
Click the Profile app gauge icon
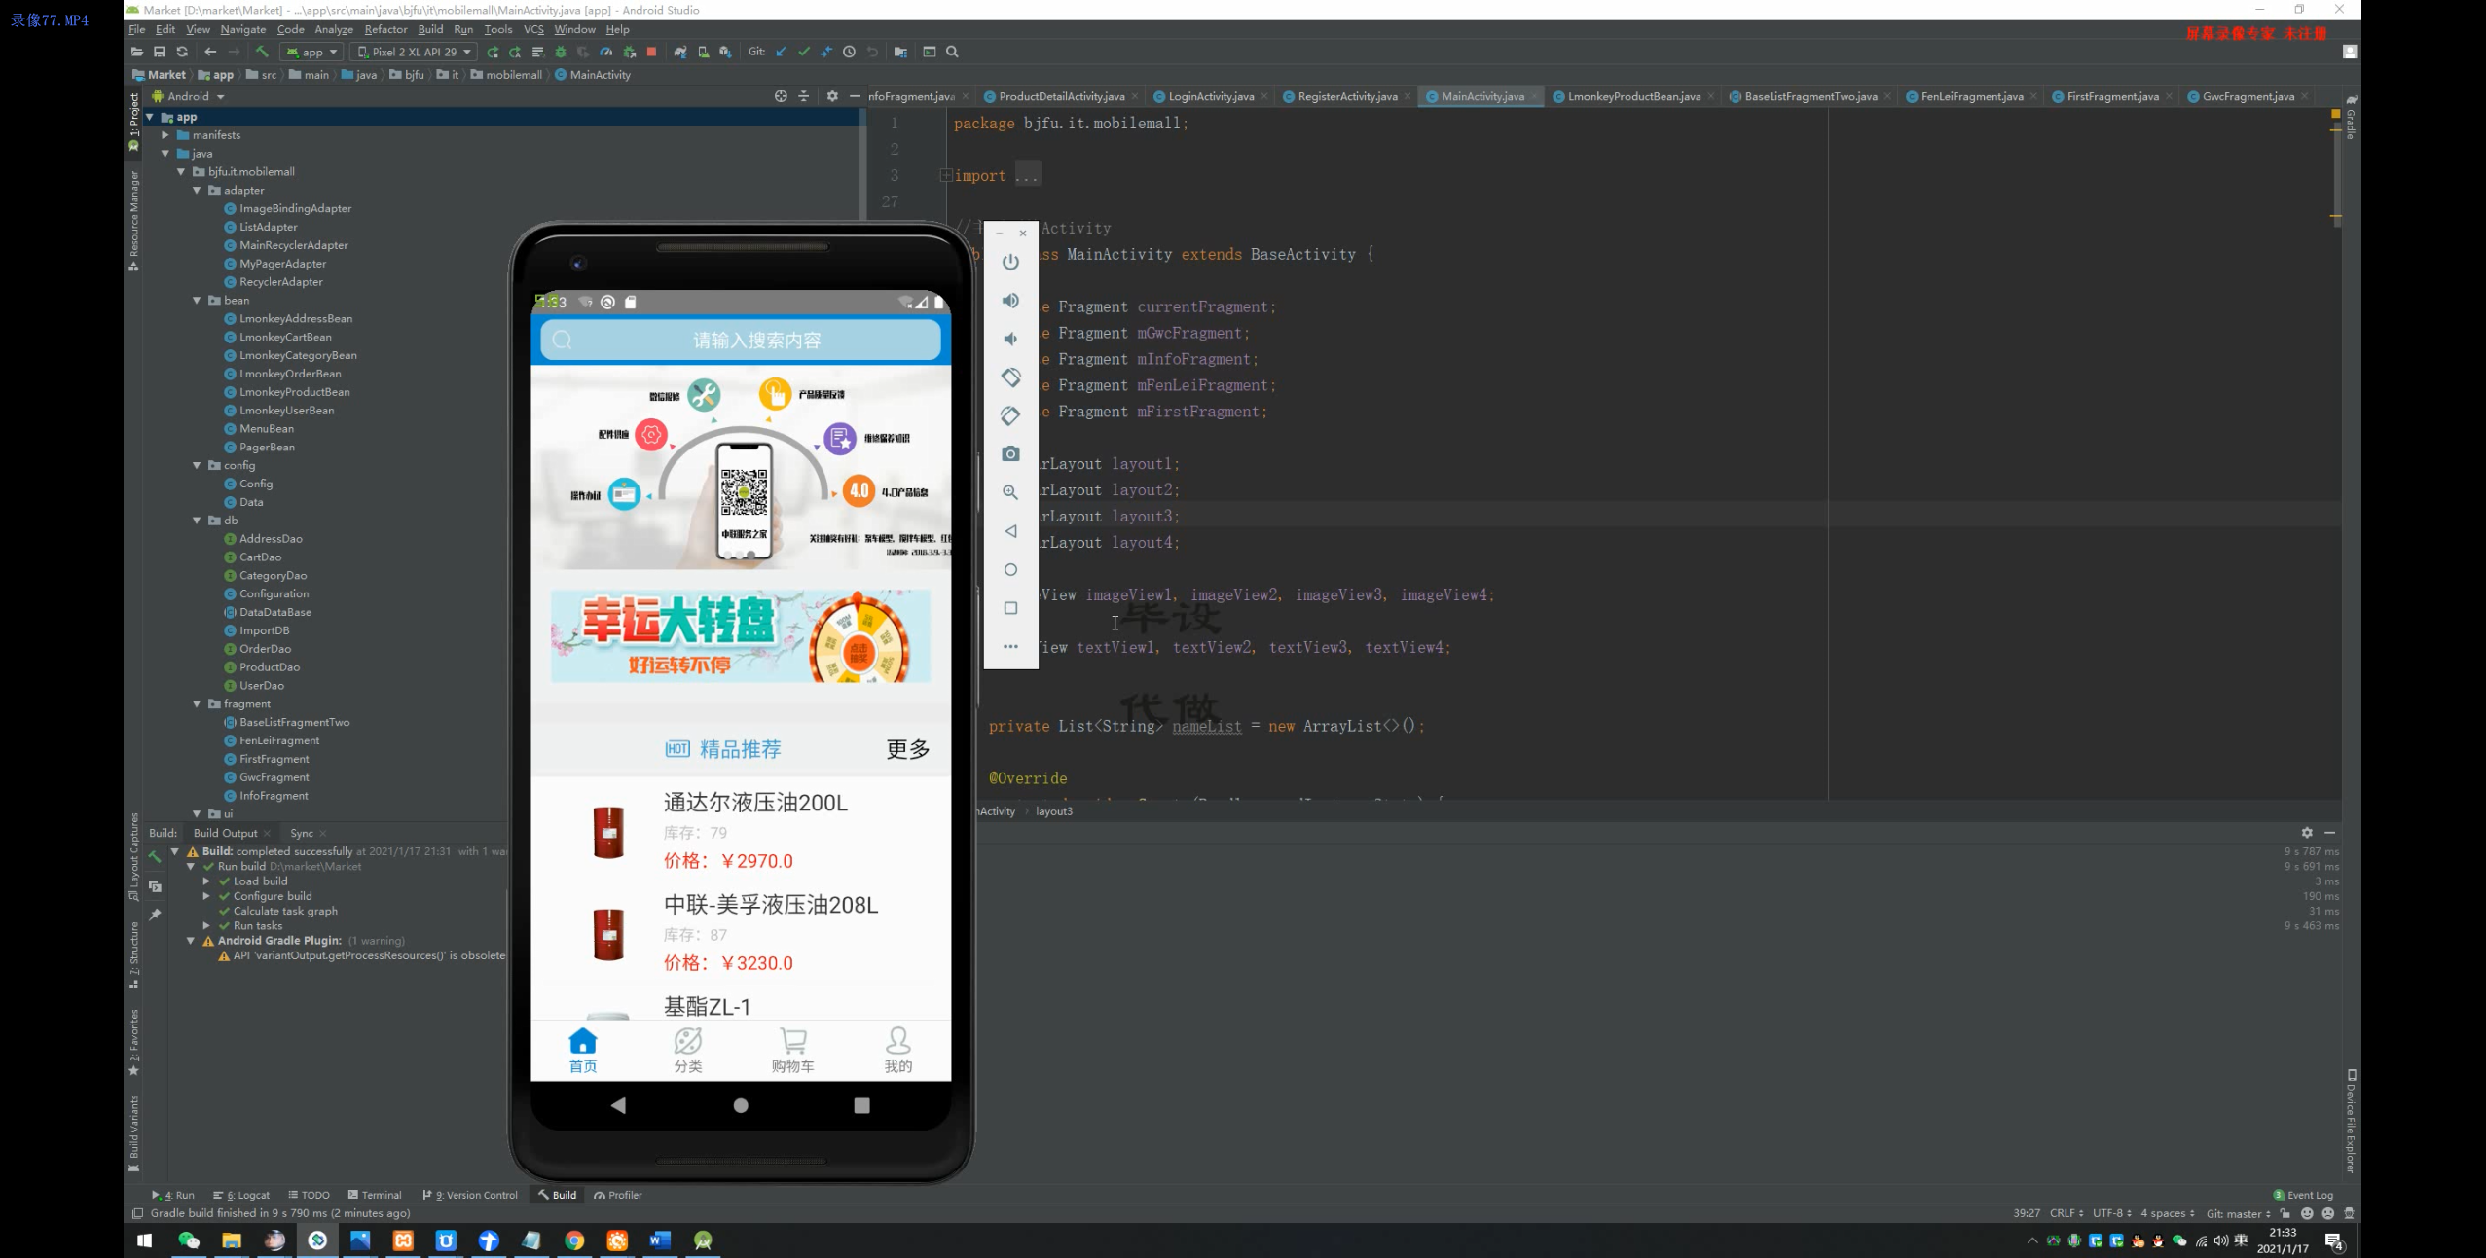[605, 52]
